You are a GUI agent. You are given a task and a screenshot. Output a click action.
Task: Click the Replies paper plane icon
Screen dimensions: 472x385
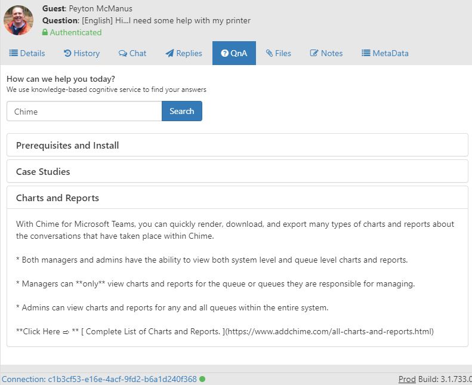tap(169, 53)
